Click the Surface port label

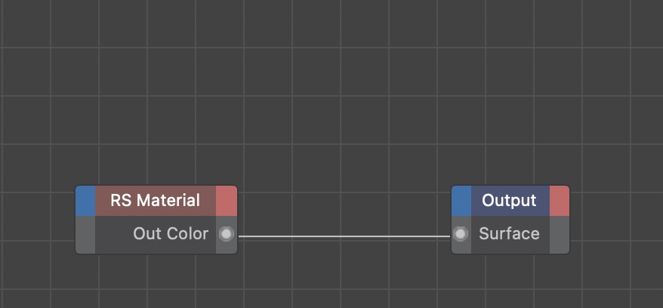click(x=509, y=234)
